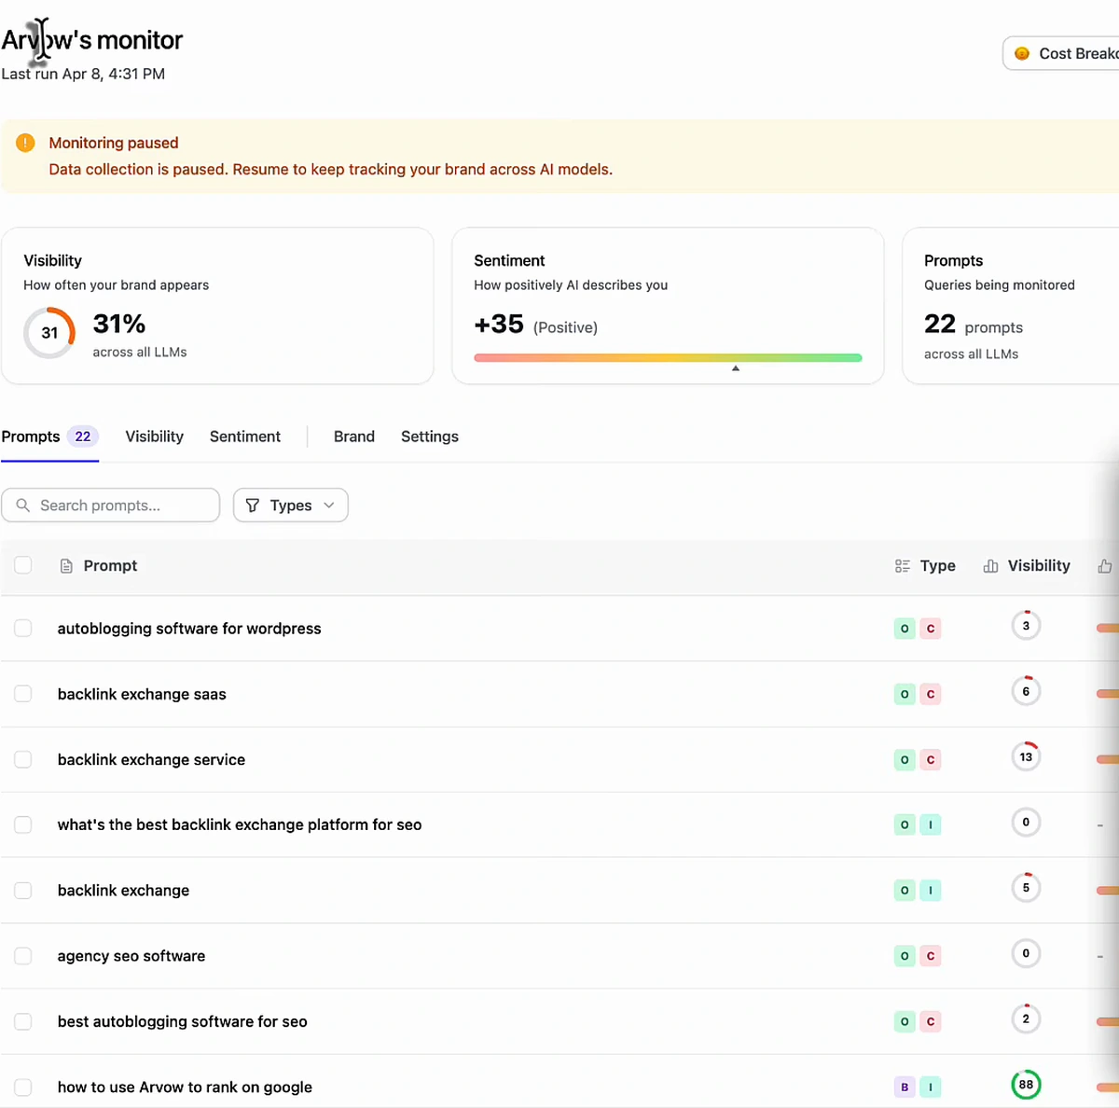Click the Visibility column bar-chart icon
This screenshot has width=1119, height=1108.
click(990, 566)
